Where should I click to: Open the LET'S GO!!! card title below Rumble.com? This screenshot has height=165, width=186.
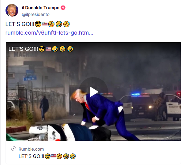47,156
